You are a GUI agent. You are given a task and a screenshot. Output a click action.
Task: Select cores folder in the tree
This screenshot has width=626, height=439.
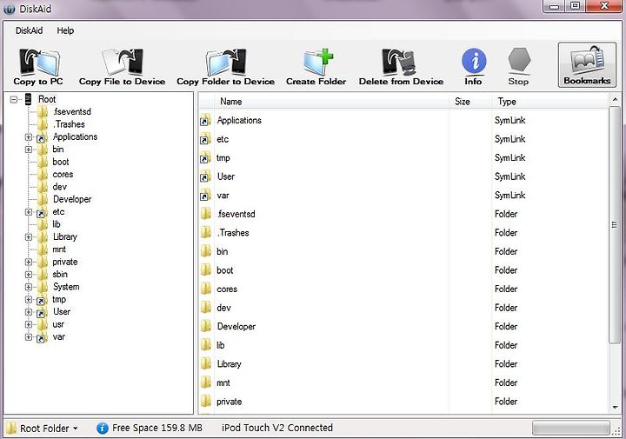[x=63, y=175]
